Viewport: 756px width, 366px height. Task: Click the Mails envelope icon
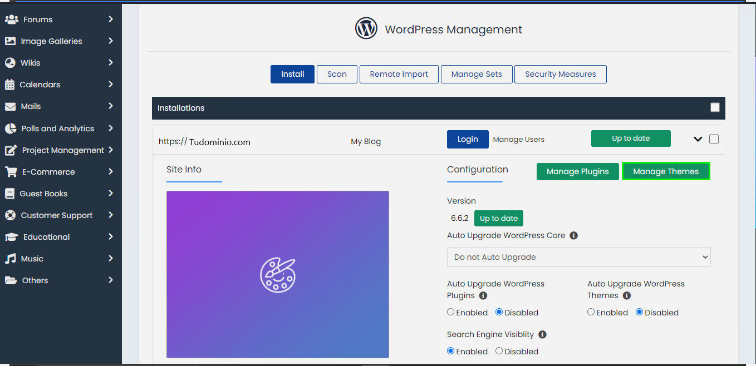pos(12,106)
